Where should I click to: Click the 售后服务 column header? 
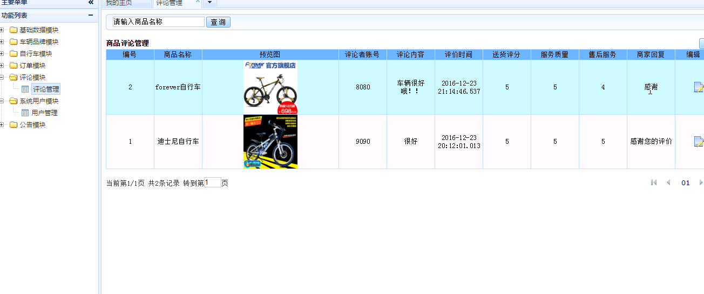(603, 54)
